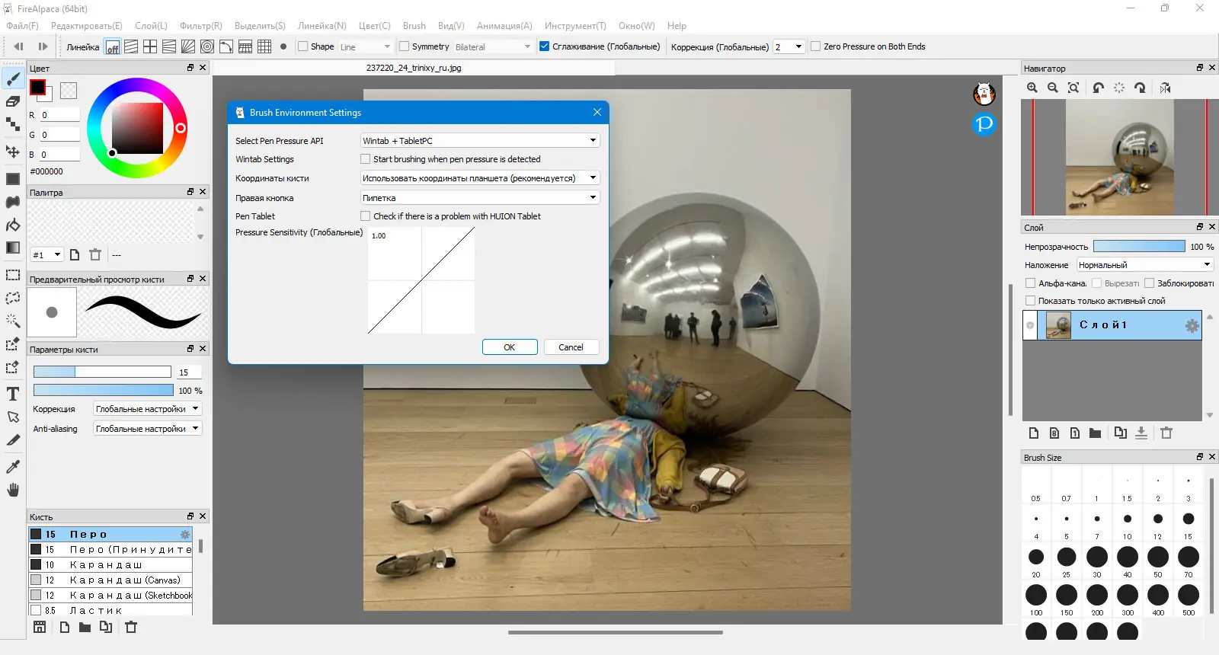
Task: Select the Hand pan tool
Action: pyautogui.click(x=13, y=490)
